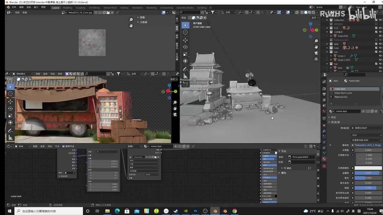Select the 3D cursor tool

pos(185,32)
